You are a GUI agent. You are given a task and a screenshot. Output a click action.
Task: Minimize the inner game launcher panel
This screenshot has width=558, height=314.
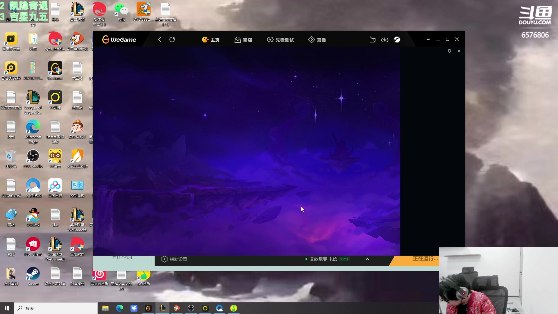[440, 51]
